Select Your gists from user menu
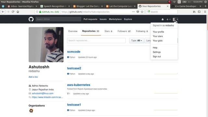208x117 pixels. coord(158,41)
